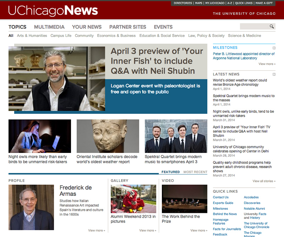
Task: Open the Maps link
Action: (199, 3)
